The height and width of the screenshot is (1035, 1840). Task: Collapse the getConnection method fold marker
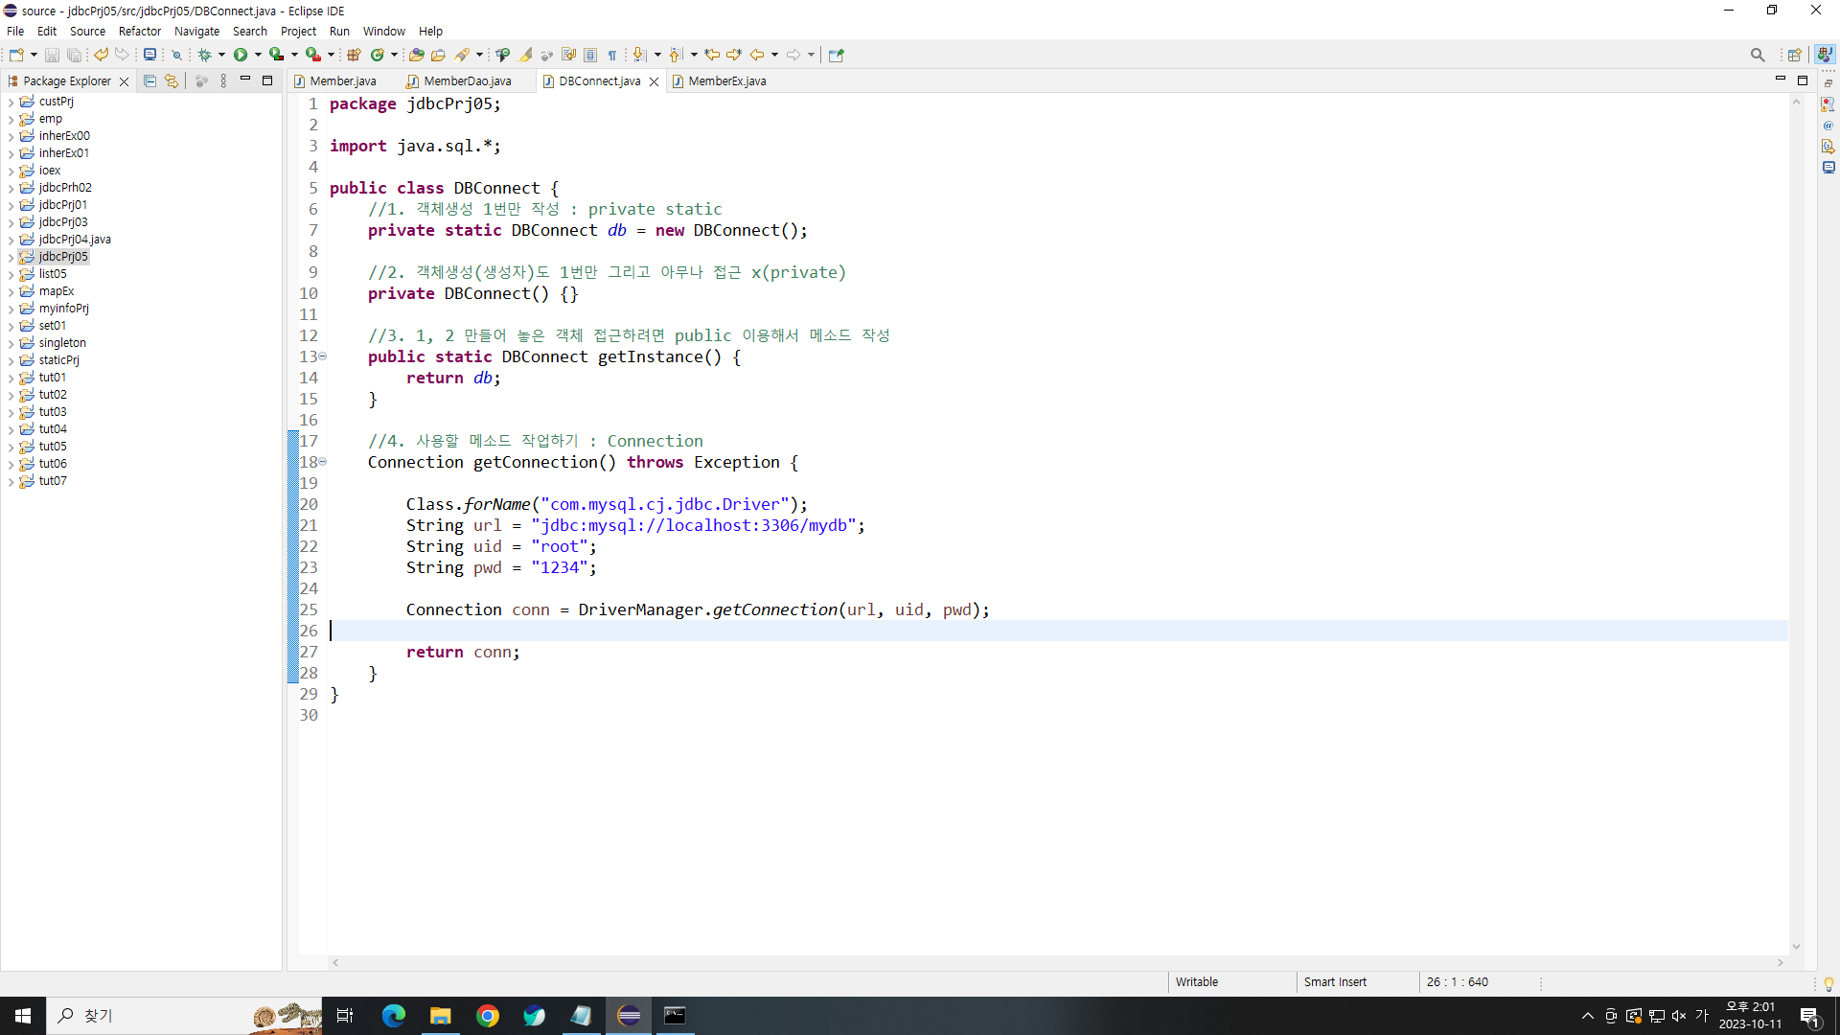pyautogui.click(x=323, y=462)
